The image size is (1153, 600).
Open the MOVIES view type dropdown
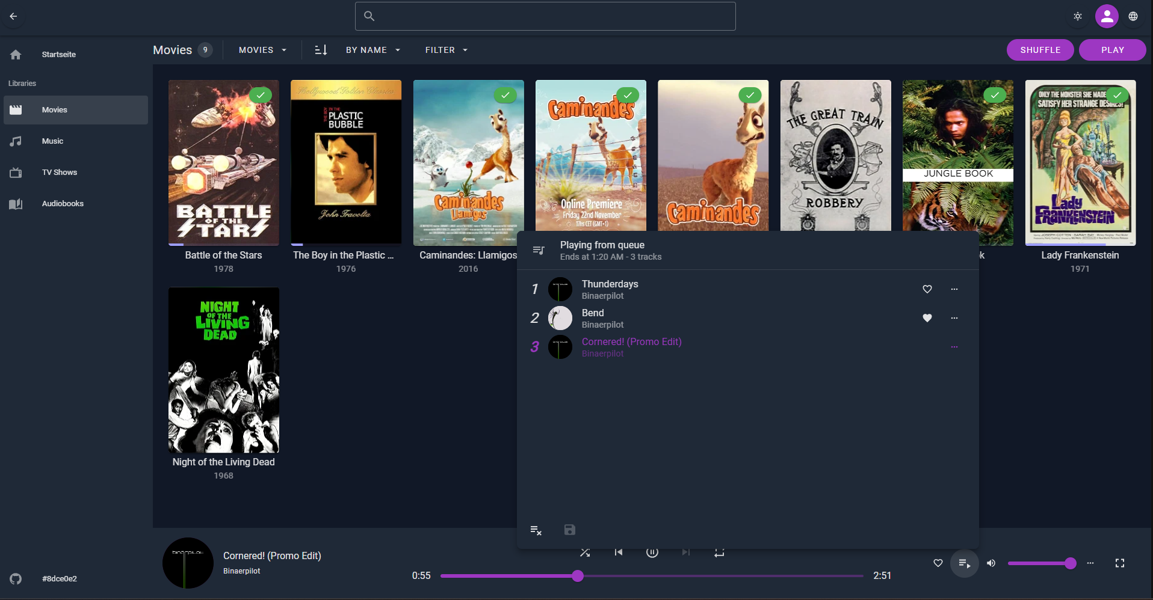click(x=262, y=50)
